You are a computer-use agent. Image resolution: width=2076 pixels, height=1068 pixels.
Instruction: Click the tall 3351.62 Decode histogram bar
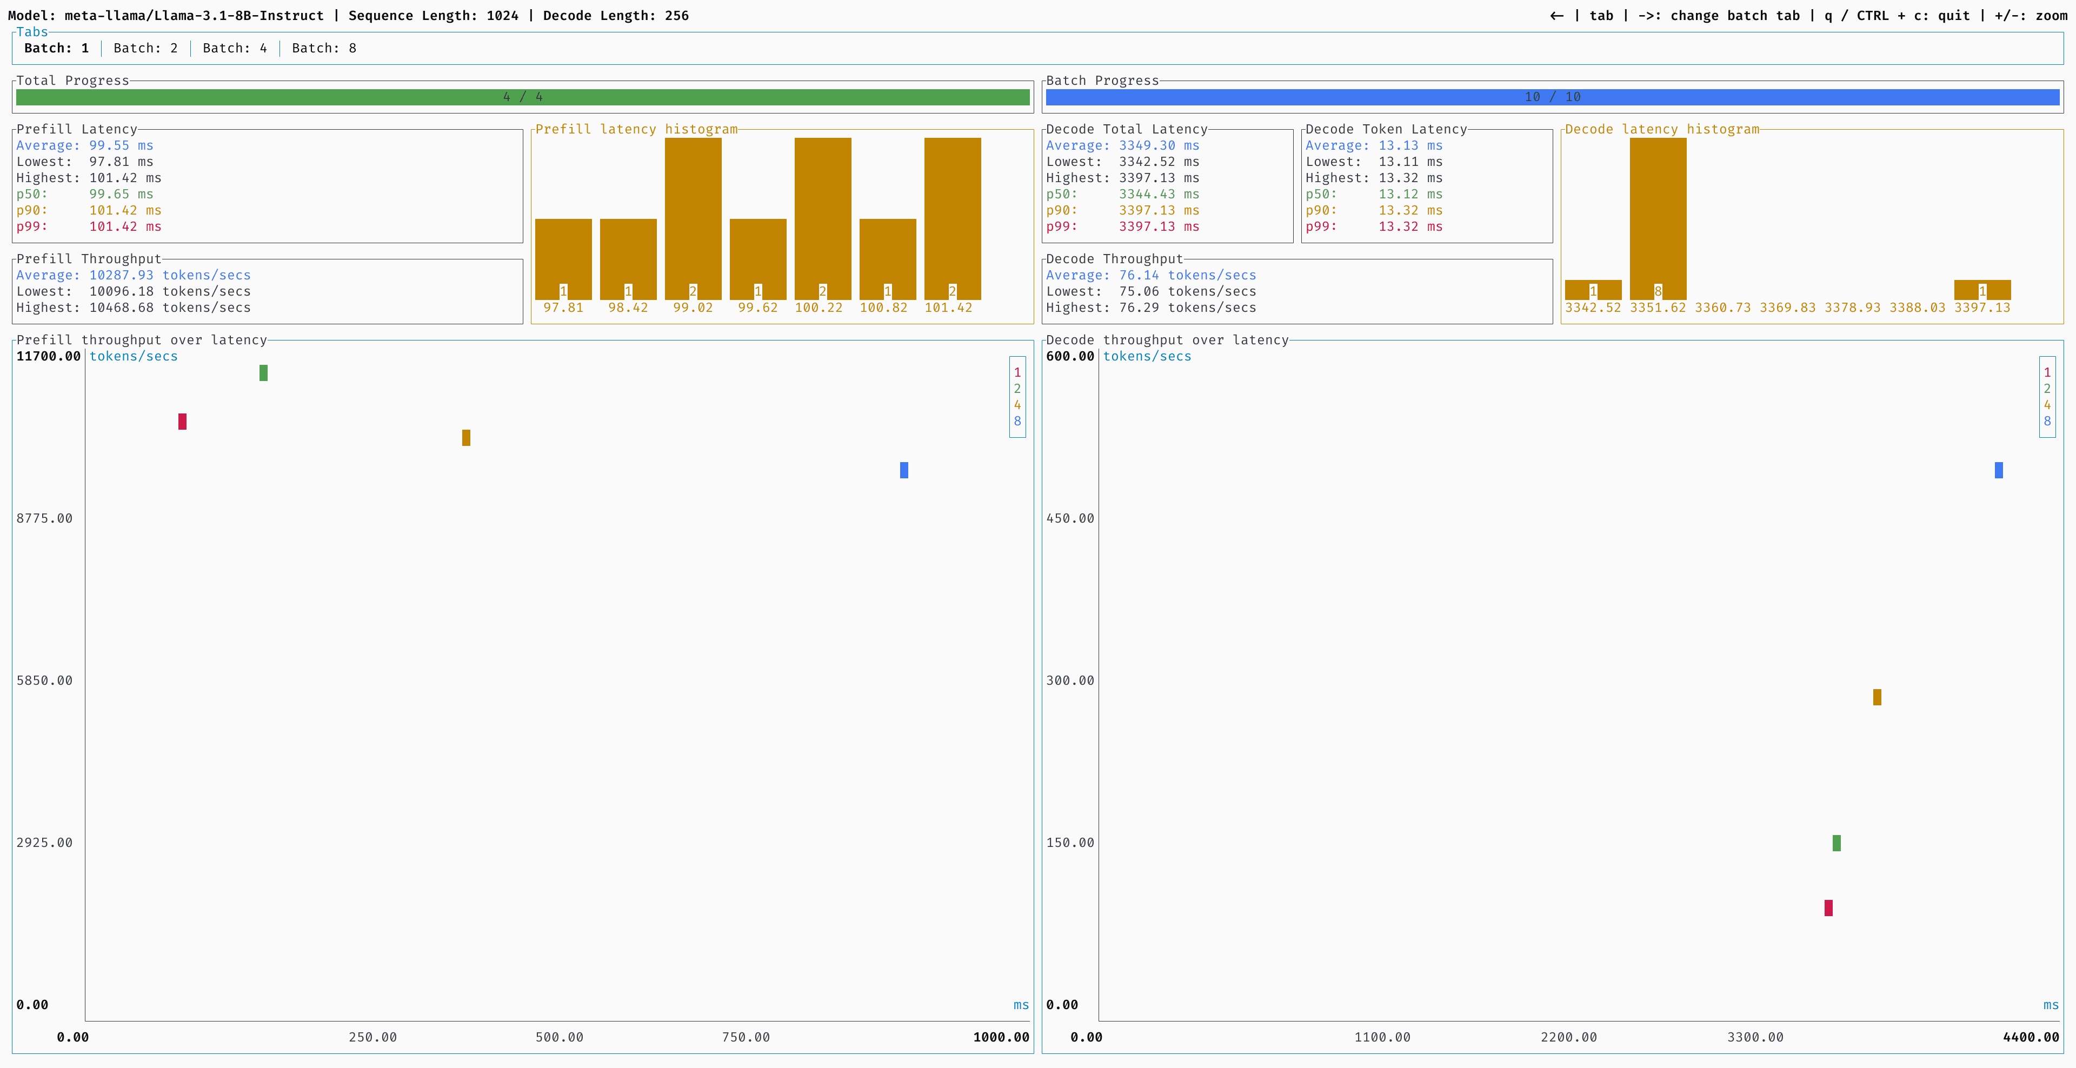(x=1658, y=218)
